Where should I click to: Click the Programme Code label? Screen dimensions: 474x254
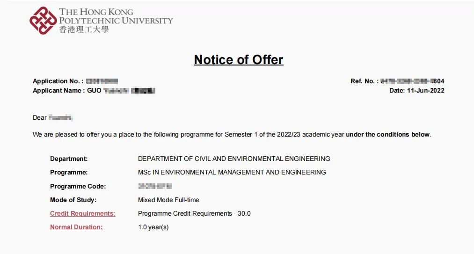[x=78, y=187]
